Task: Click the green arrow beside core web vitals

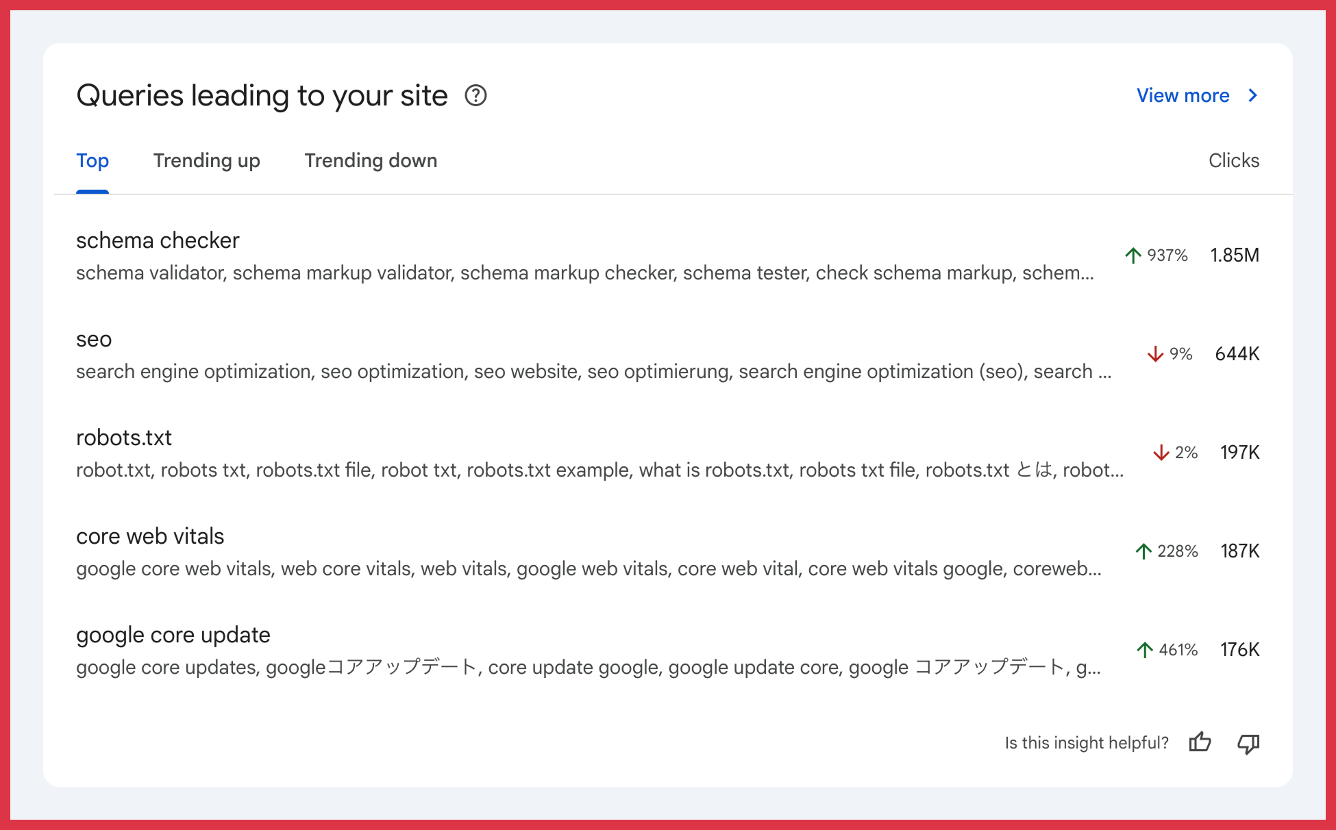Action: 1142,551
